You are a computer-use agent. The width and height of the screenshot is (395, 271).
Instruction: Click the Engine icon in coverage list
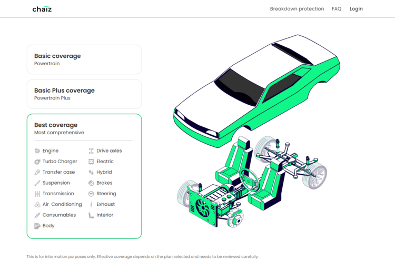click(37, 151)
